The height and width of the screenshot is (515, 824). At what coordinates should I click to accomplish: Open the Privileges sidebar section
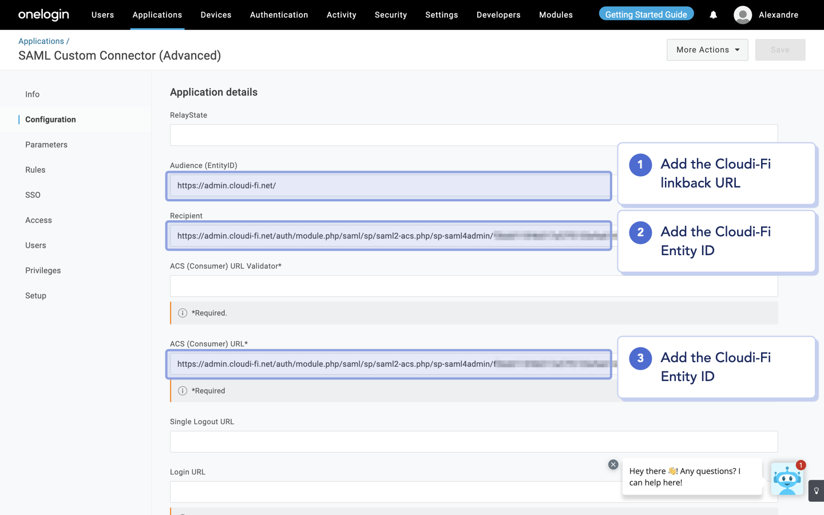point(43,271)
